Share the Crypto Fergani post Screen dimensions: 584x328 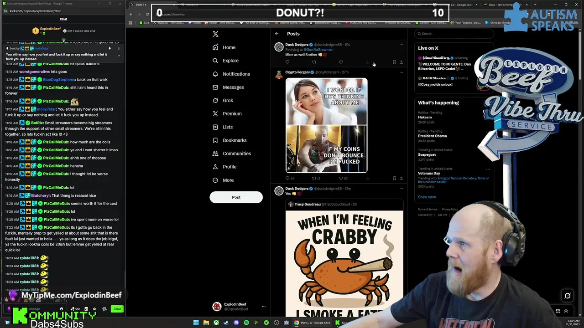(x=401, y=178)
